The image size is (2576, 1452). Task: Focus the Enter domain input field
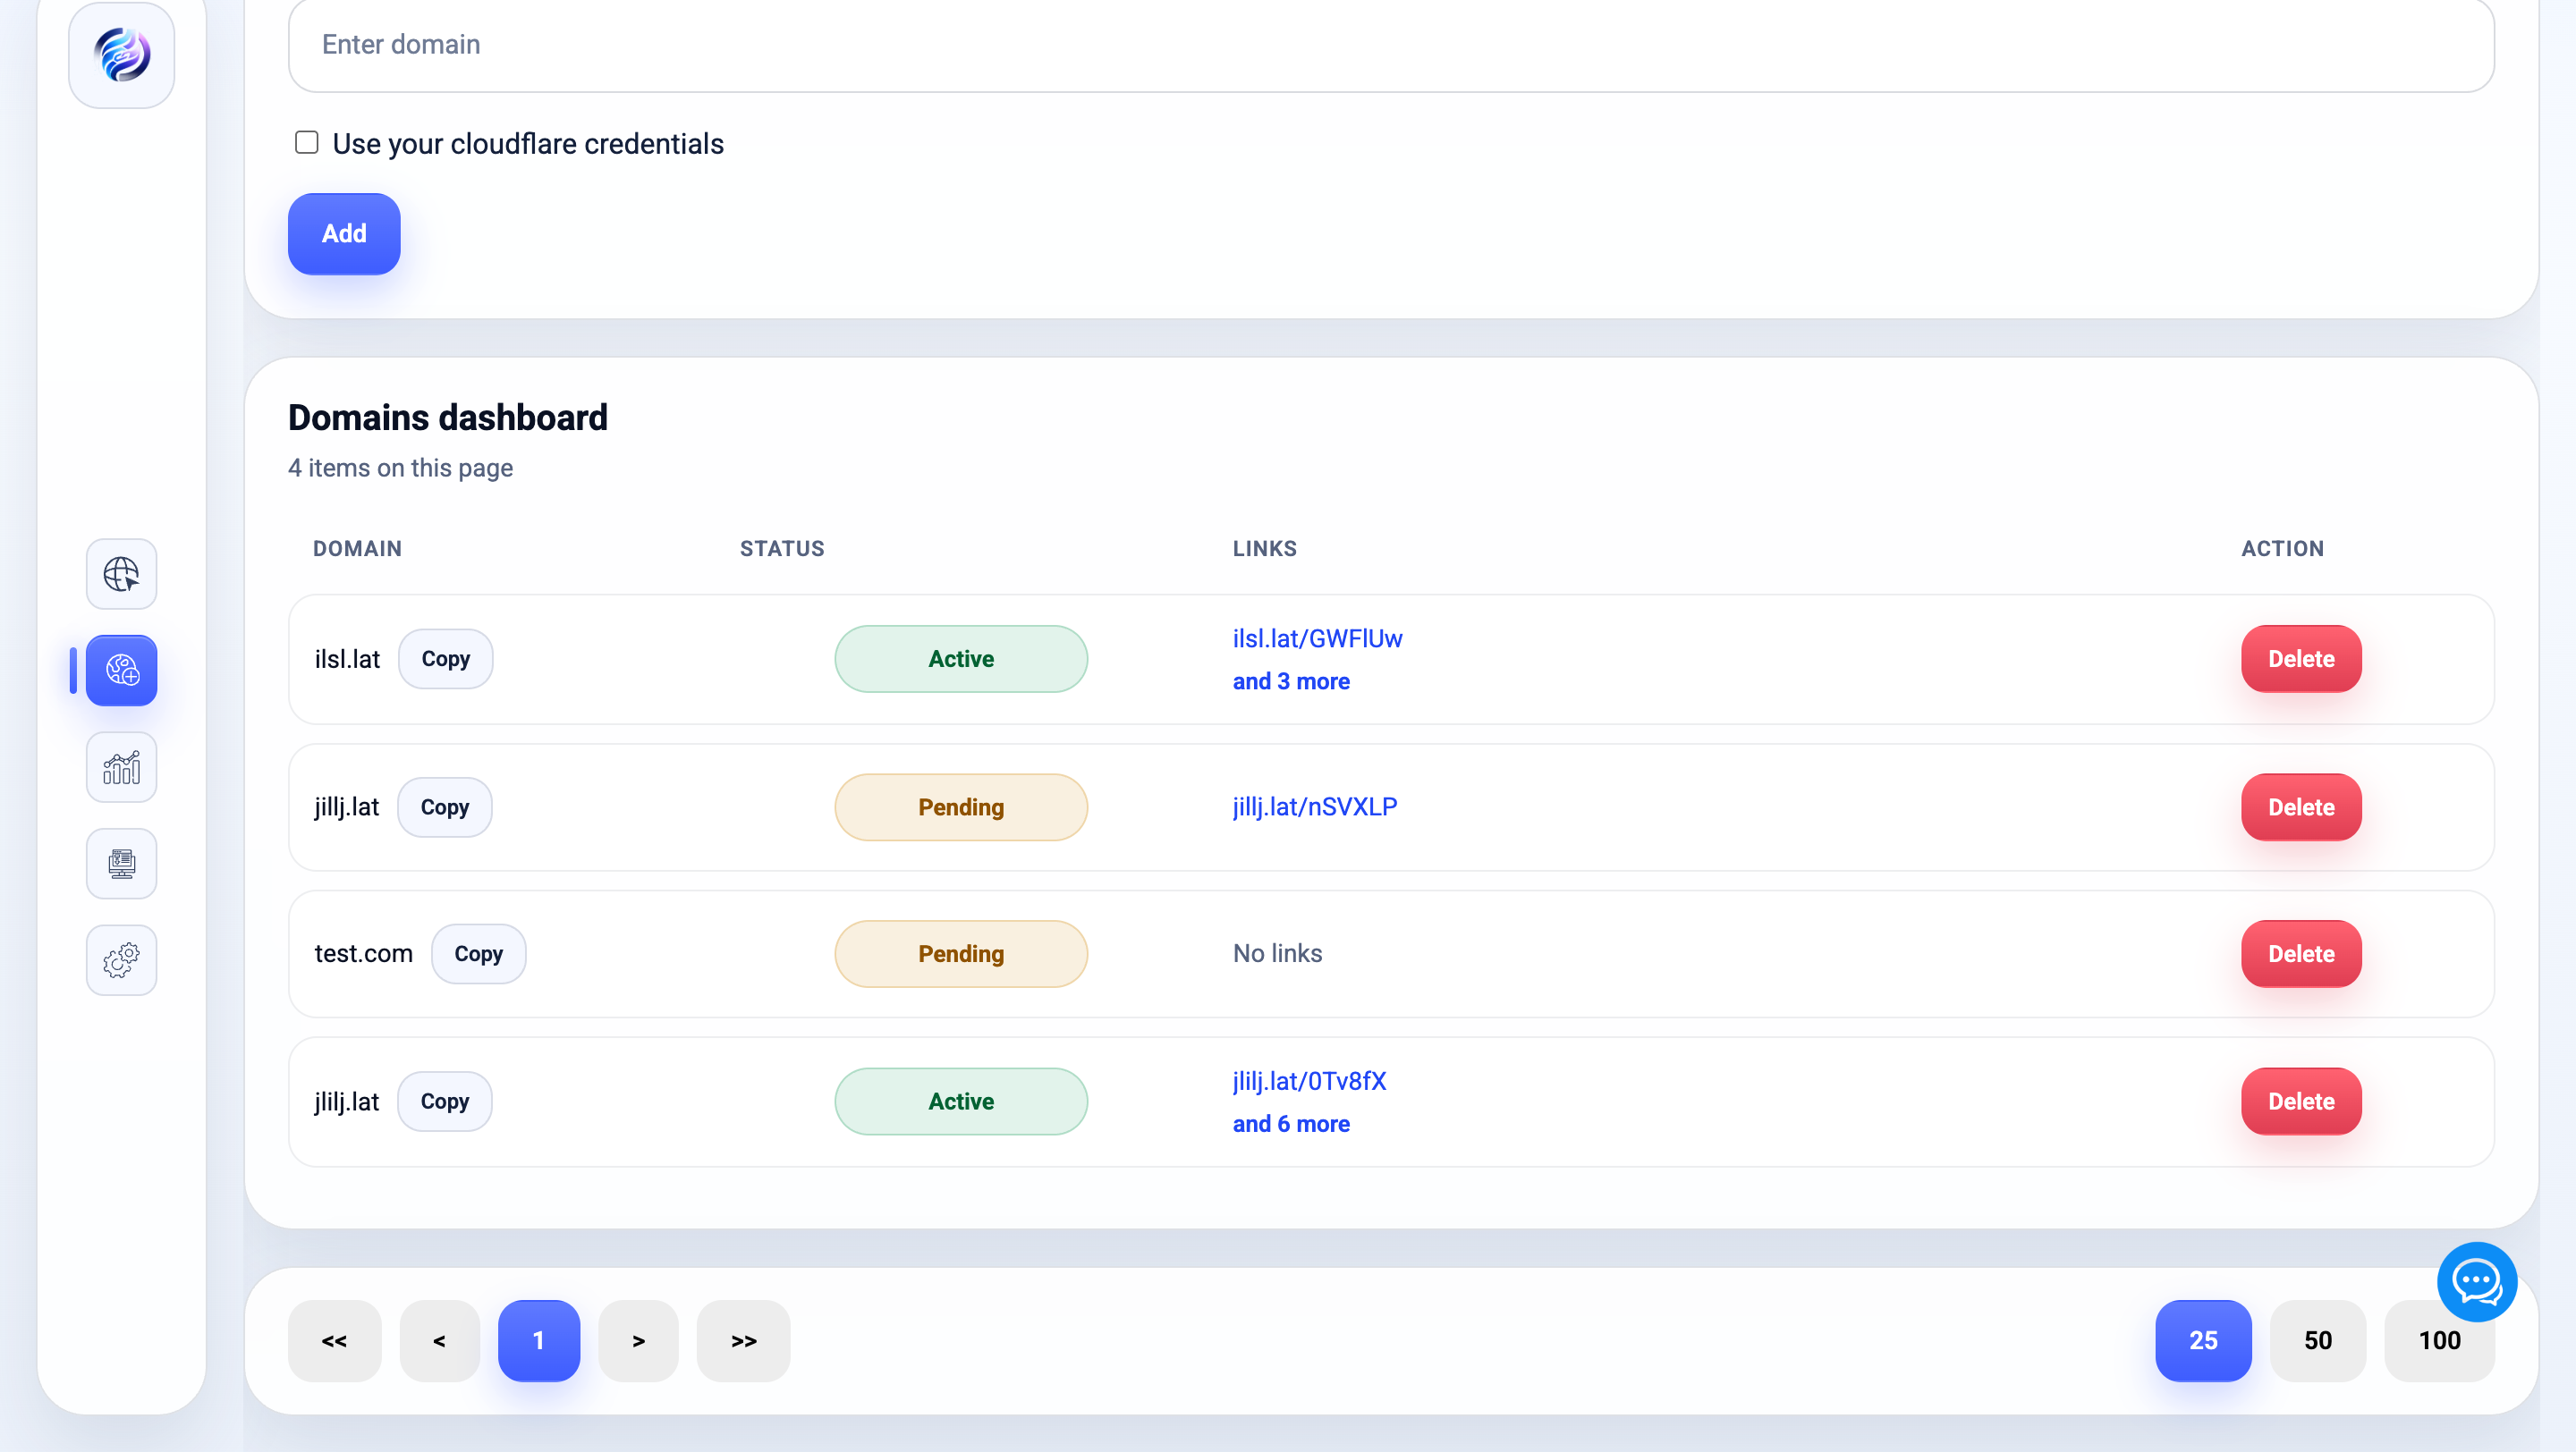(x=1390, y=45)
